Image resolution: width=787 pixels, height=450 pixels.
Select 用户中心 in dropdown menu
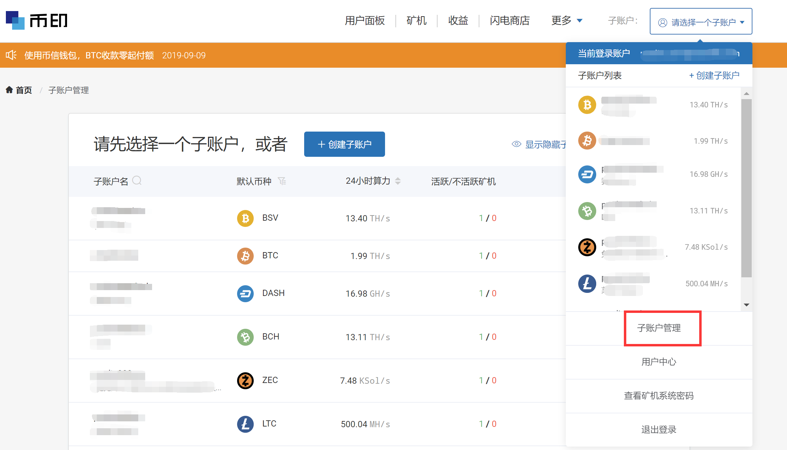[659, 362]
